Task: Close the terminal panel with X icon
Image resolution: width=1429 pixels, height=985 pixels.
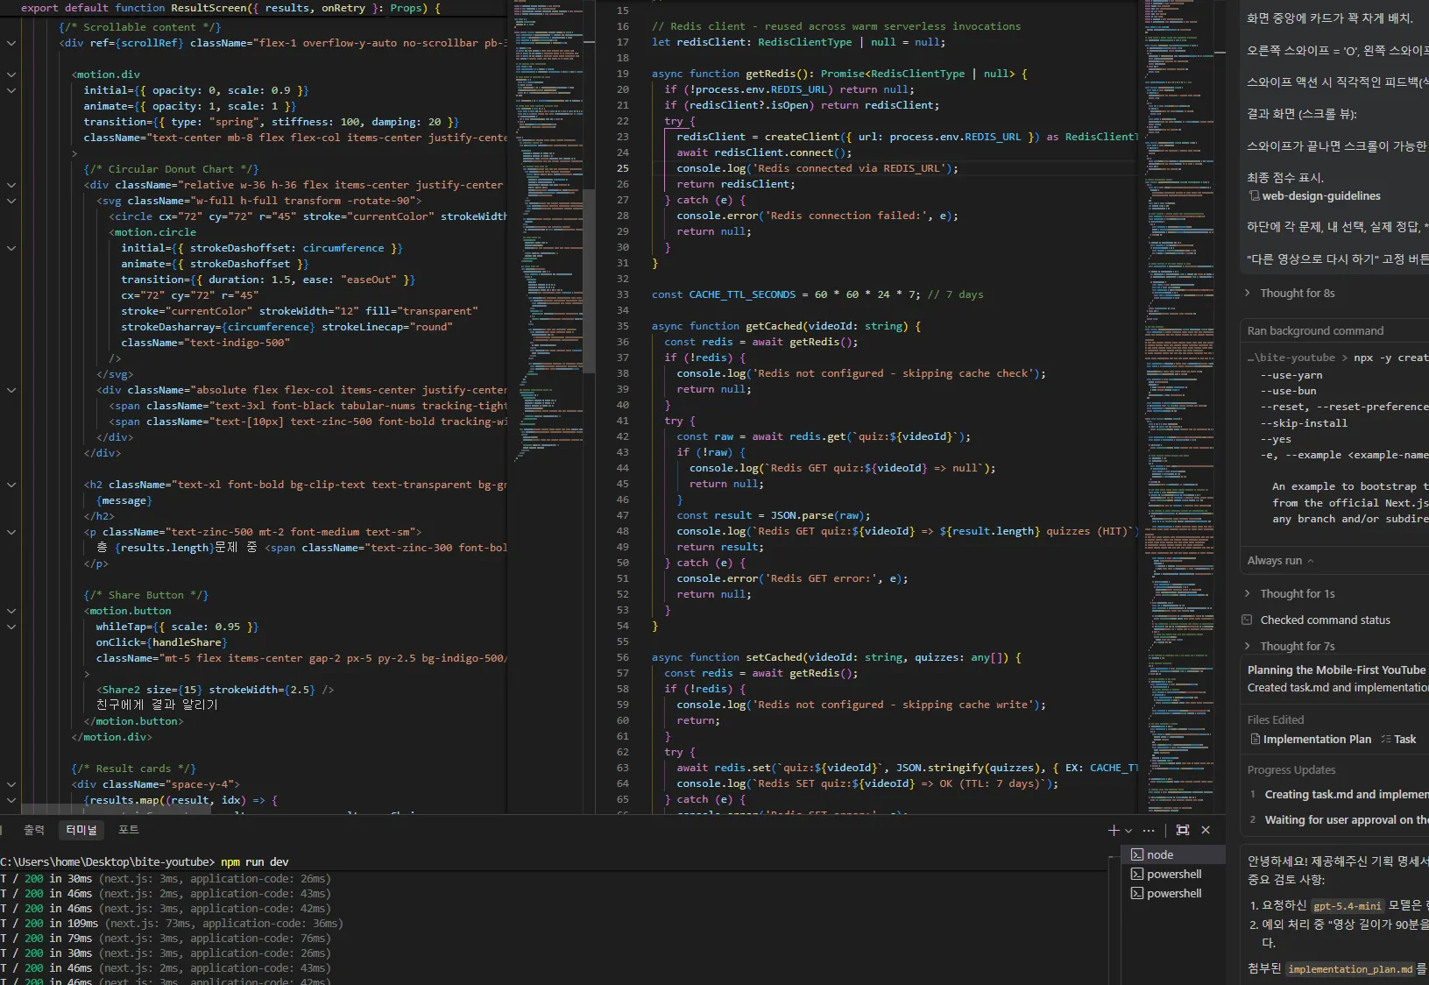Action: pos(1206,830)
